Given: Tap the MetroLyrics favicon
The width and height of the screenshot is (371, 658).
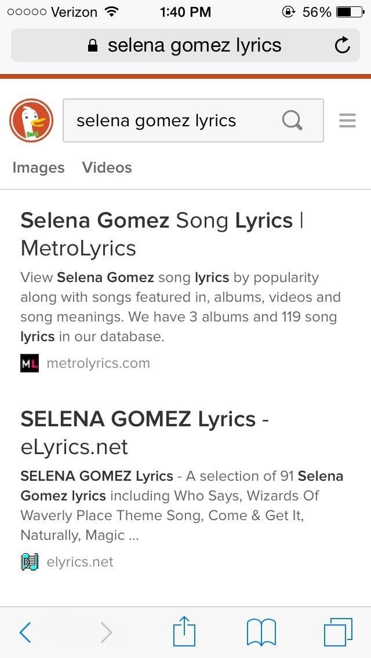Looking at the screenshot, I should coord(30,363).
